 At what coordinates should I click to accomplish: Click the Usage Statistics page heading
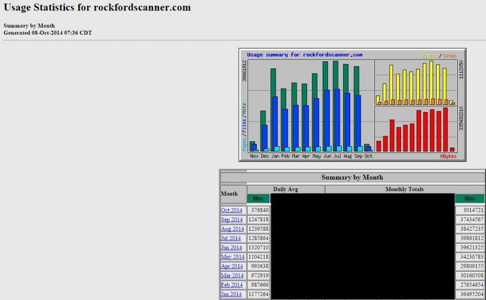[x=97, y=8]
